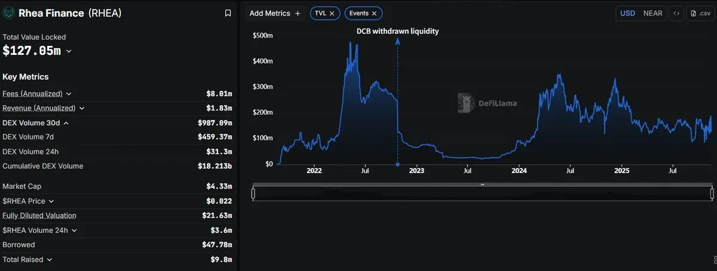The width and height of the screenshot is (717, 271).
Task: Collapse the DEX Volume 30d section
Action: tap(66, 123)
